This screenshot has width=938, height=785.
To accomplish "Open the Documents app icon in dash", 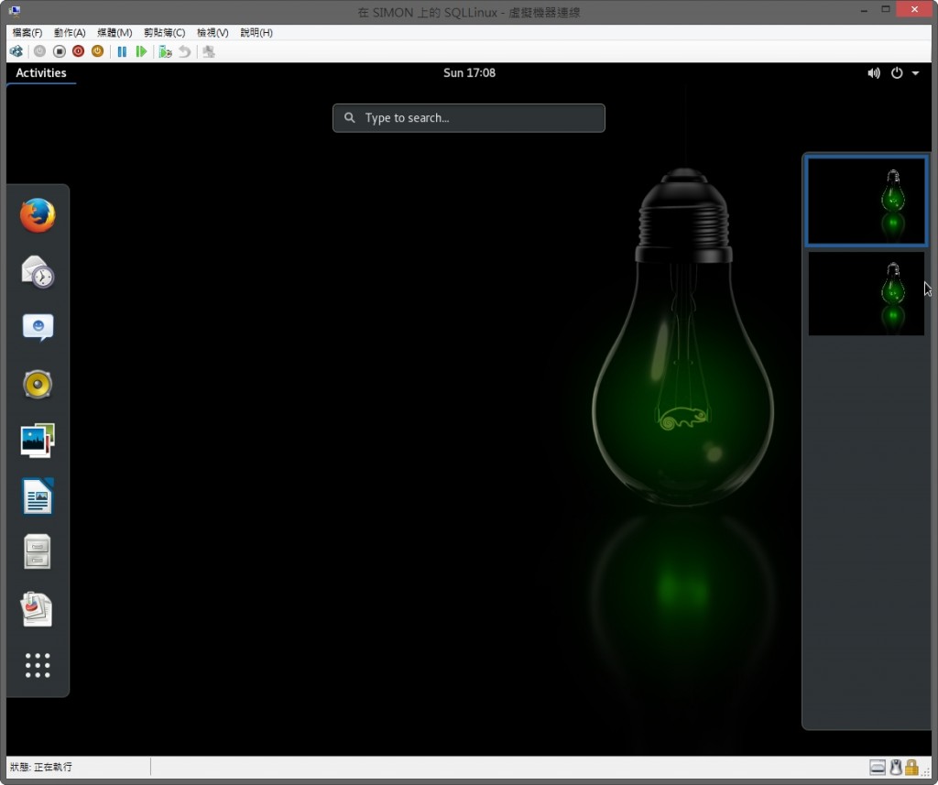I will pyautogui.click(x=38, y=609).
